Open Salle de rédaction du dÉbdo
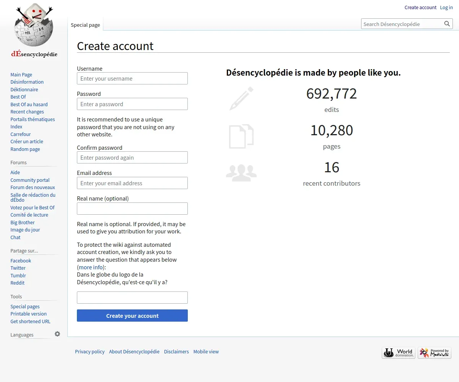Viewport: 459px width, 382px height. (33, 197)
